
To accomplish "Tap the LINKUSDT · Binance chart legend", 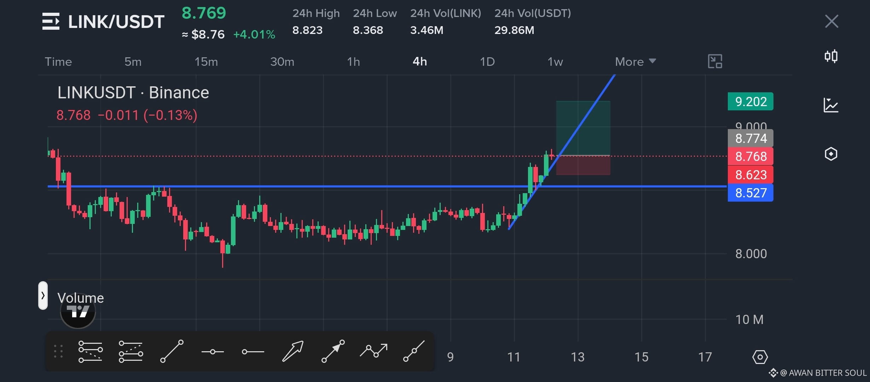I will [x=133, y=93].
